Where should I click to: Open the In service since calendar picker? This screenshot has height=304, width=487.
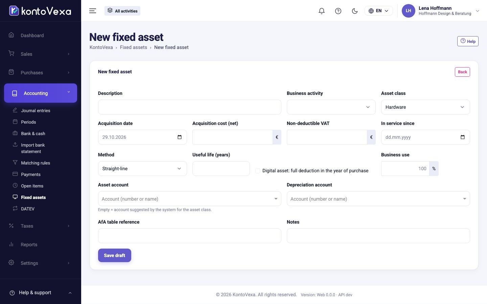pos(463,137)
